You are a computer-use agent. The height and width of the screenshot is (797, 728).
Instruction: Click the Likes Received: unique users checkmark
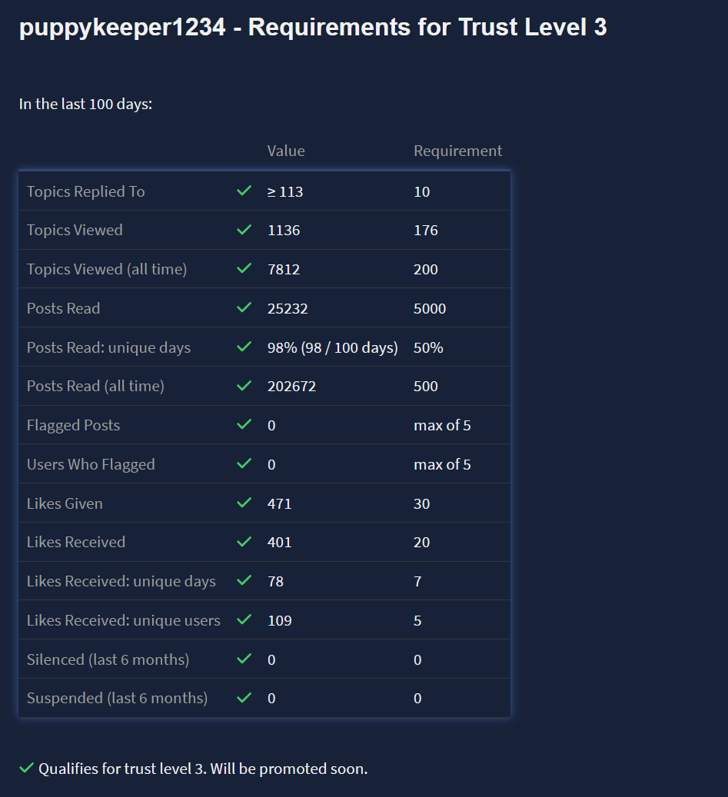(244, 619)
